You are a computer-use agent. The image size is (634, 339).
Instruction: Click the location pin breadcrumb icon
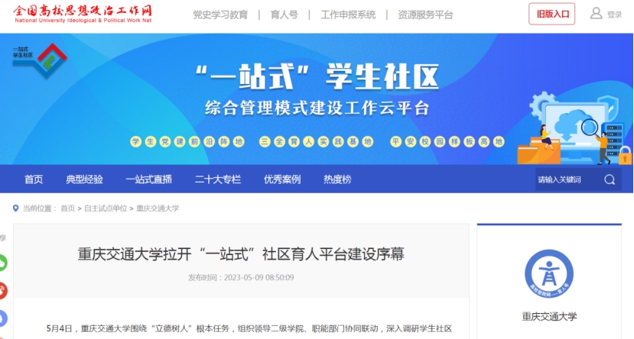[x=16, y=208]
